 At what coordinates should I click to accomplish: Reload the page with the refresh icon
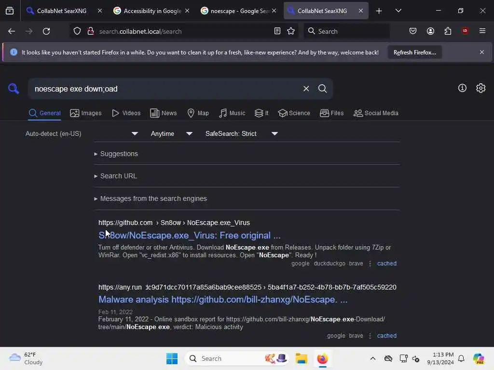pos(46,31)
